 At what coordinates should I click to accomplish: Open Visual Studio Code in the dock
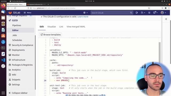(3, 60)
